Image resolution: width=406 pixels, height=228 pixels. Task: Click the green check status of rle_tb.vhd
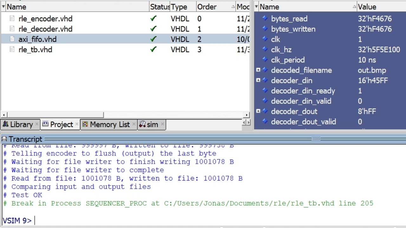153,49
